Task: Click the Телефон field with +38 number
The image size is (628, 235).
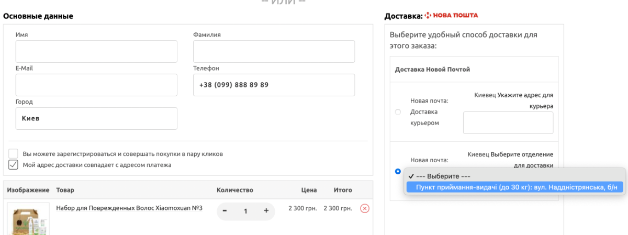Action: click(x=274, y=85)
